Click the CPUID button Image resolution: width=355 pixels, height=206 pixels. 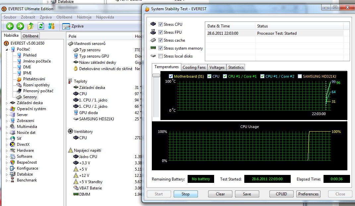pos(281,194)
